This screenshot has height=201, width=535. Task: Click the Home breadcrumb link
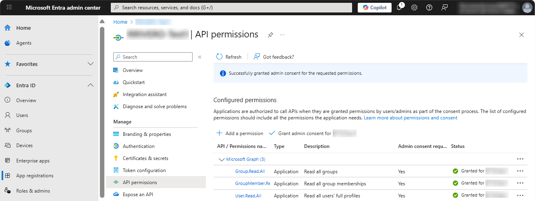(x=120, y=22)
